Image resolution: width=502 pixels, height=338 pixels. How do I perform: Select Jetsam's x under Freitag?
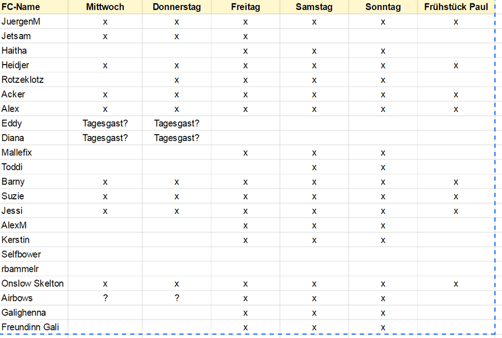pos(245,37)
